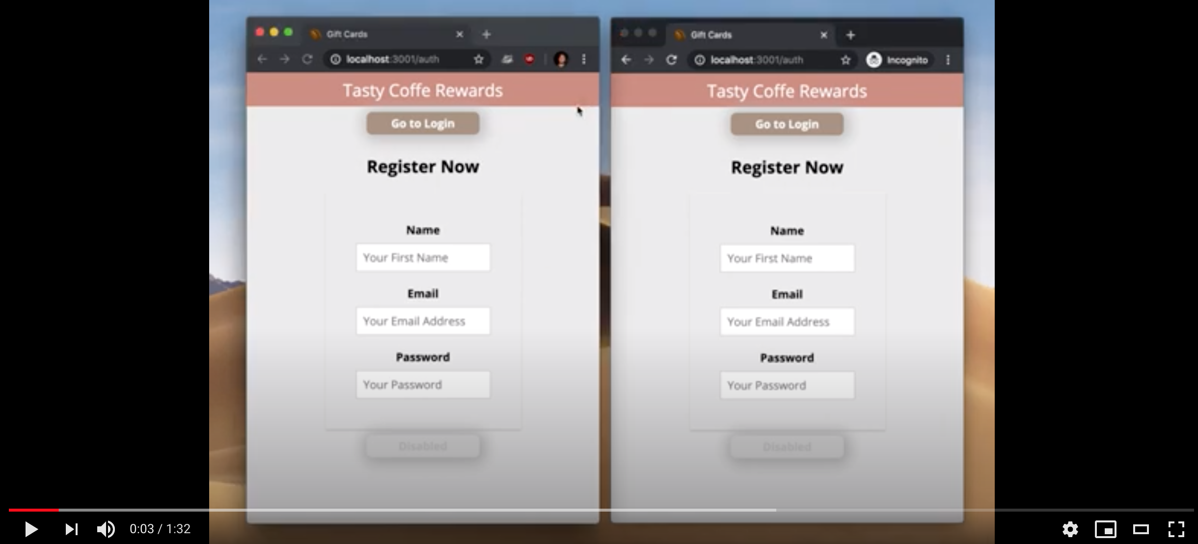
Task: Click the settings gear icon
Action: click(x=1070, y=528)
